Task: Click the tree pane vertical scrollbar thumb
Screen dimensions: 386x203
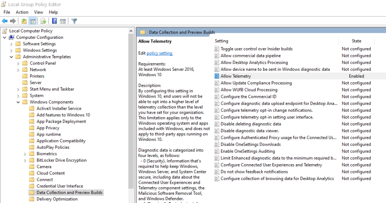Action: 131,112
